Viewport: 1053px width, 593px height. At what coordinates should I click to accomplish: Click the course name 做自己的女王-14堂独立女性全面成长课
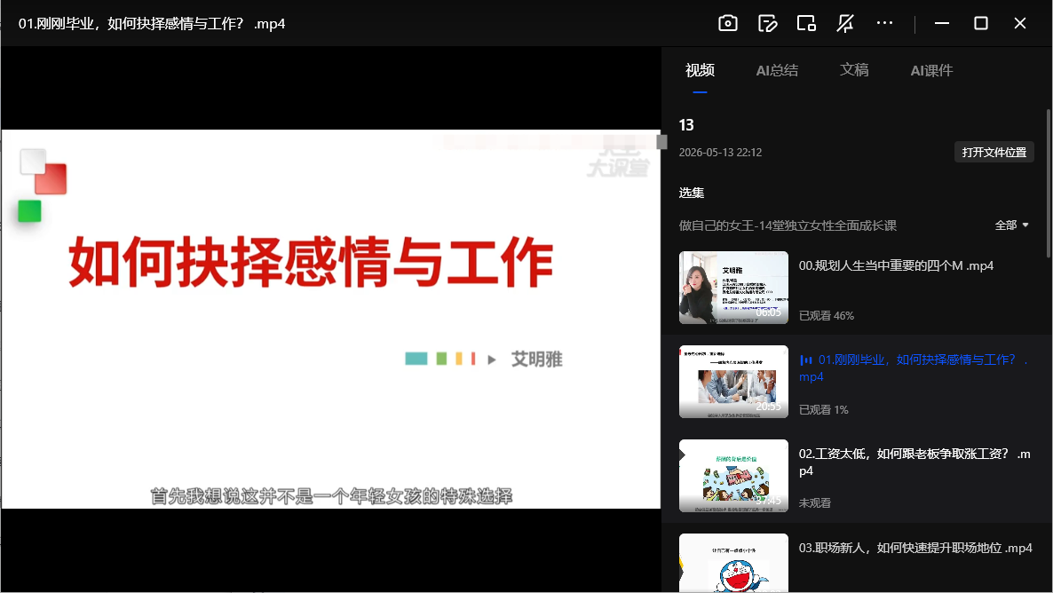pyautogui.click(x=788, y=225)
